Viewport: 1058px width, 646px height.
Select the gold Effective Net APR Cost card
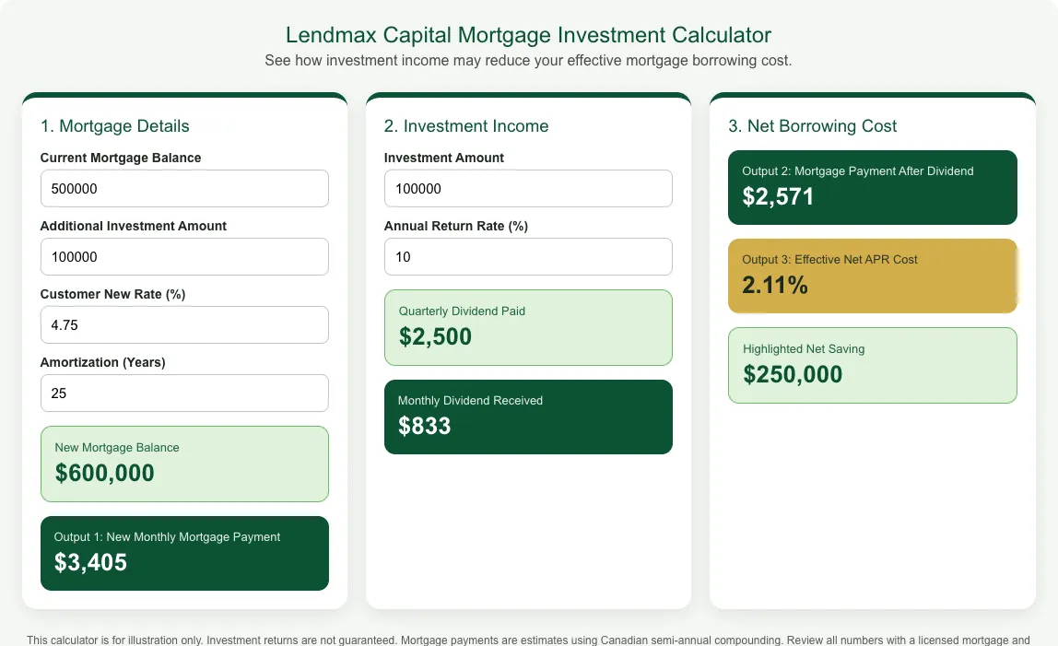873,276
